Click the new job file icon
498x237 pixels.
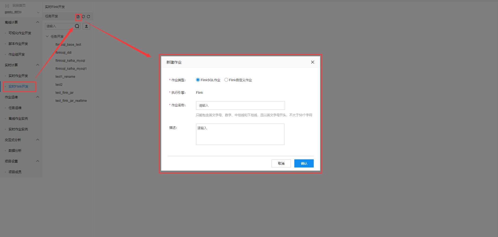[78, 17]
